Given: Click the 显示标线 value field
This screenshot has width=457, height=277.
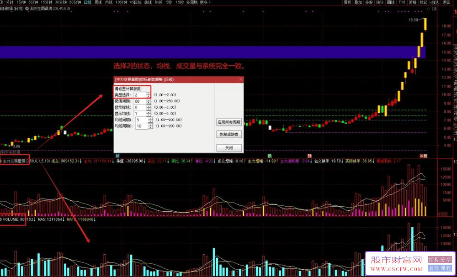Looking at the screenshot, I should pyautogui.click(x=140, y=107).
